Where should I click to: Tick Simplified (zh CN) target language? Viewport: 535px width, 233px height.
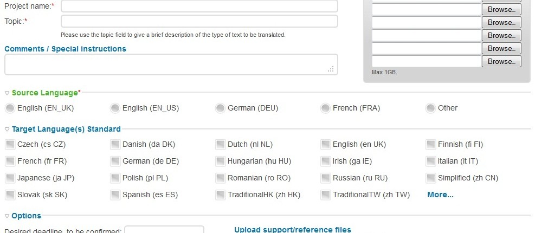430,178
